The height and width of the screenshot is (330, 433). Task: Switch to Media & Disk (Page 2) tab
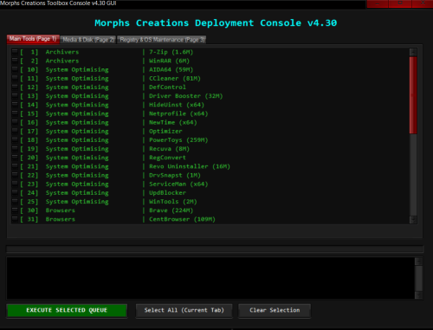(x=88, y=40)
